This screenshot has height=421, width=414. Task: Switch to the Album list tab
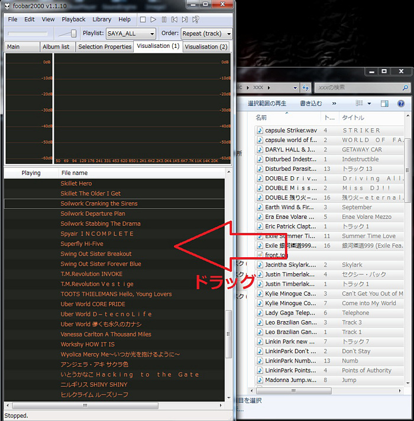point(57,47)
